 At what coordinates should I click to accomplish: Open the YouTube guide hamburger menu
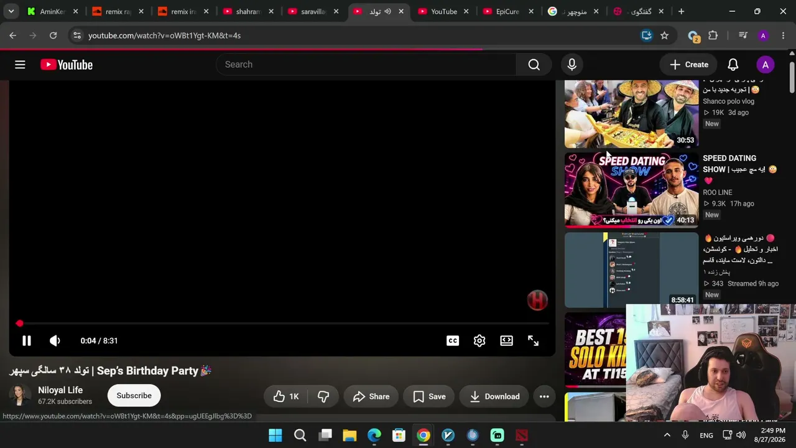pos(20,65)
